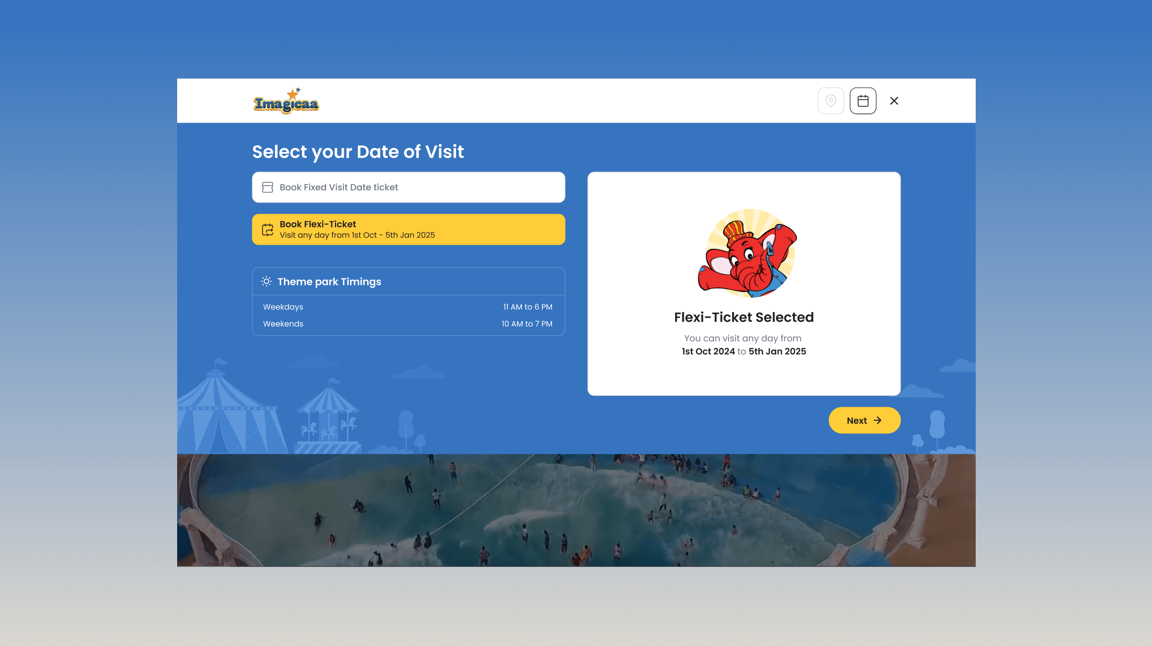Click Theme park Timings header
The image size is (1152, 646).
(408, 282)
